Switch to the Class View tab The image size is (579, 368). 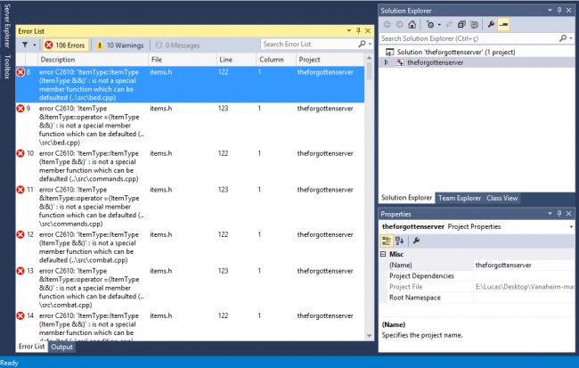pos(502,198)
